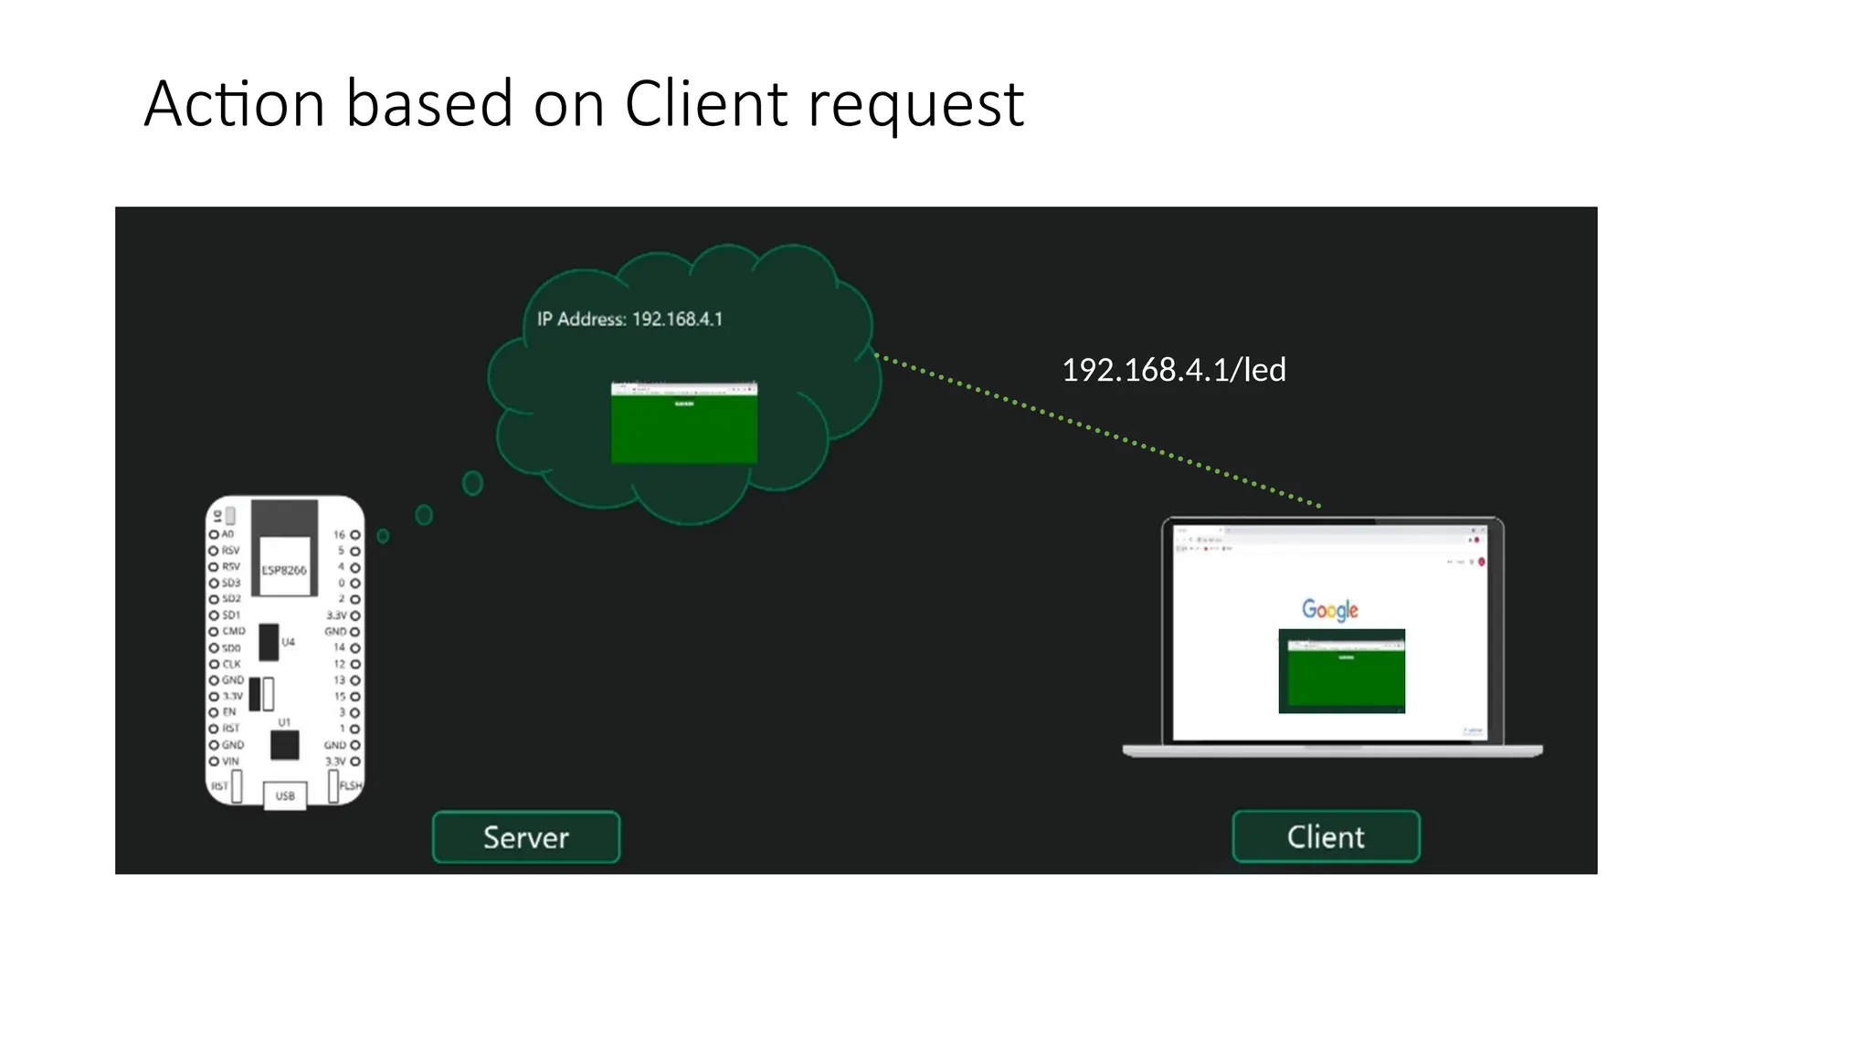Click the ESP8266 chip on the board
The image size is (1871, 1052).
click(284, 568)
